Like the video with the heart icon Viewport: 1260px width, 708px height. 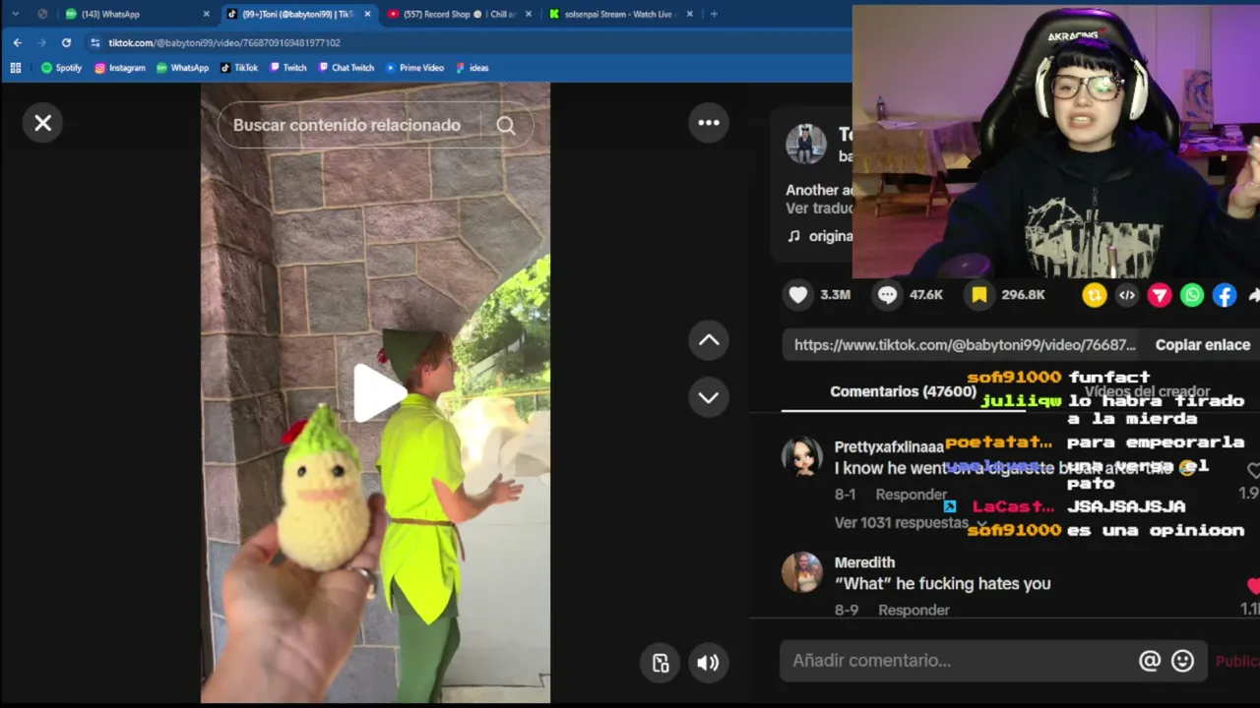798,295
